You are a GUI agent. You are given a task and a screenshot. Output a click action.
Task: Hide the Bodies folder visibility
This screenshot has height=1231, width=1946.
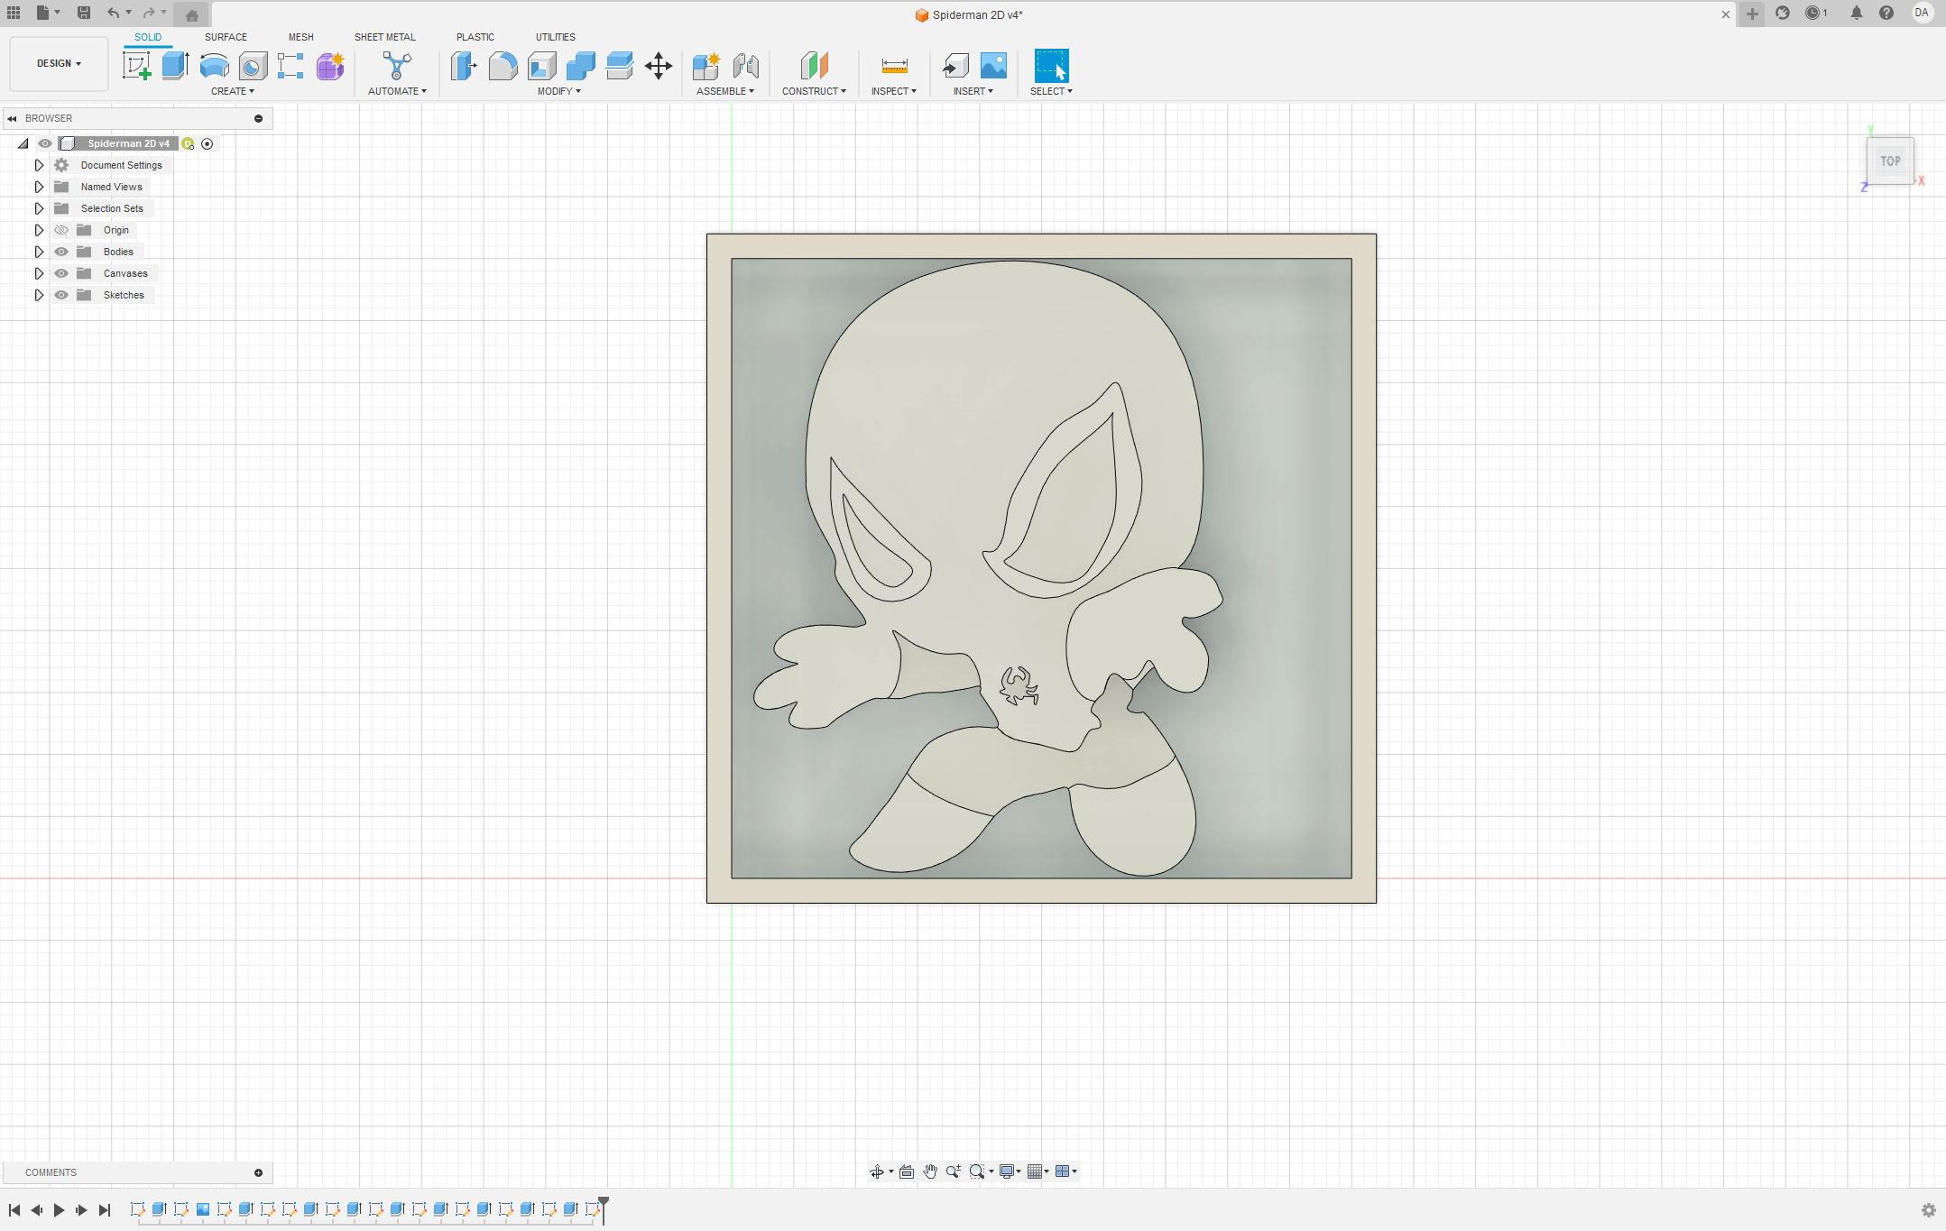click(61, 252)
